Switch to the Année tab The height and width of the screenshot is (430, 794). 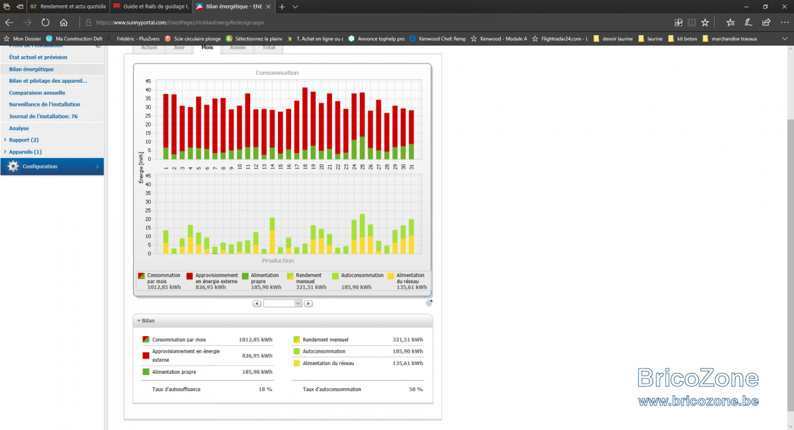click(238, 48)
